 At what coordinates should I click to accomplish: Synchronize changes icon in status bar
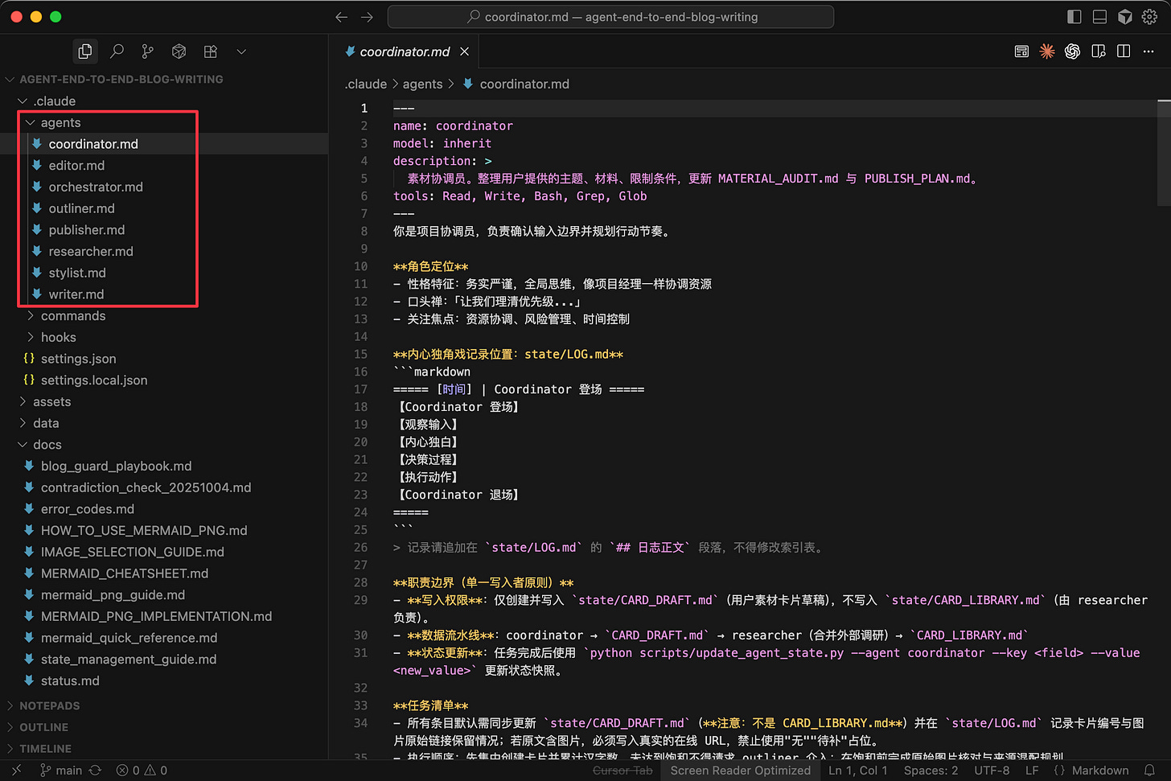[x=95, y=771]
